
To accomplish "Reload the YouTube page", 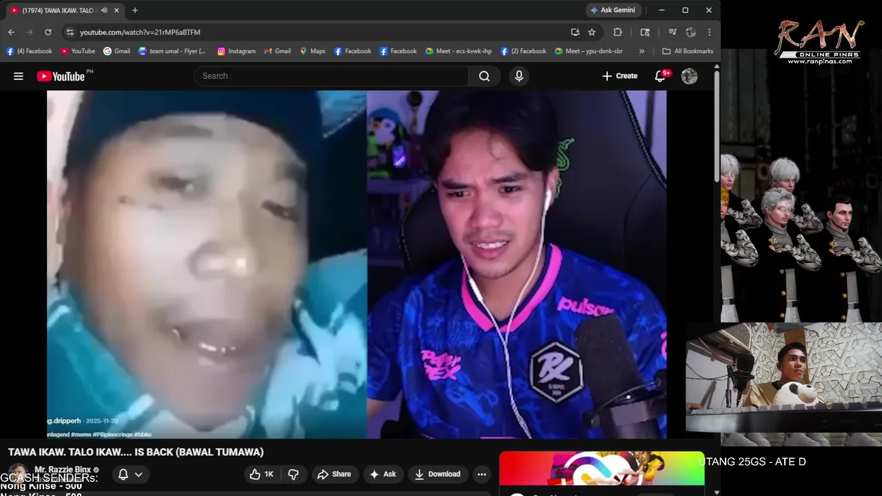I will pos(48,32).
